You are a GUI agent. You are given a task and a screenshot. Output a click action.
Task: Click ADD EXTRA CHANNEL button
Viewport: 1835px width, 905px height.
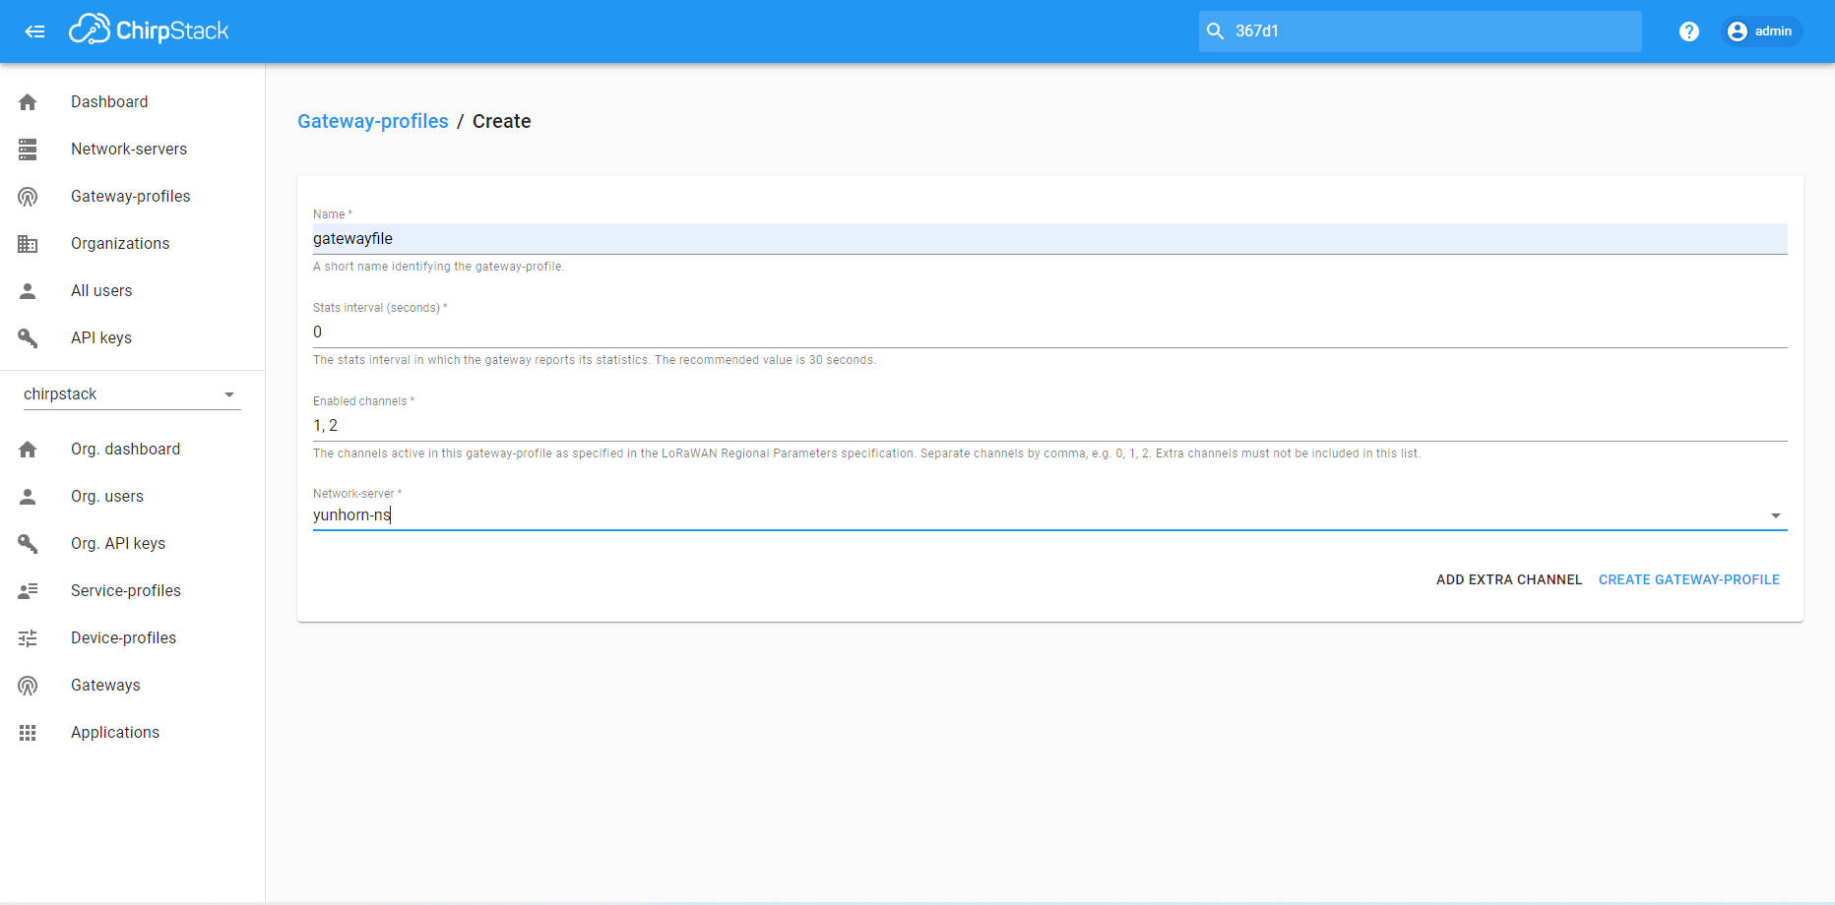click(1509, 579)
